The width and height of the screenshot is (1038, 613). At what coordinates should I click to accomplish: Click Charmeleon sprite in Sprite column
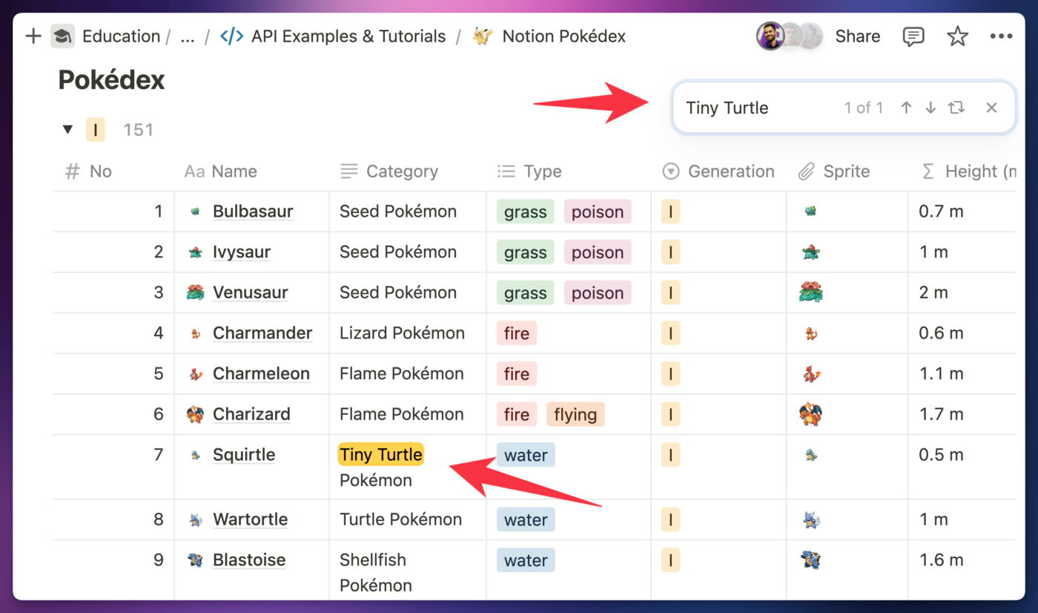click(811, 373)
